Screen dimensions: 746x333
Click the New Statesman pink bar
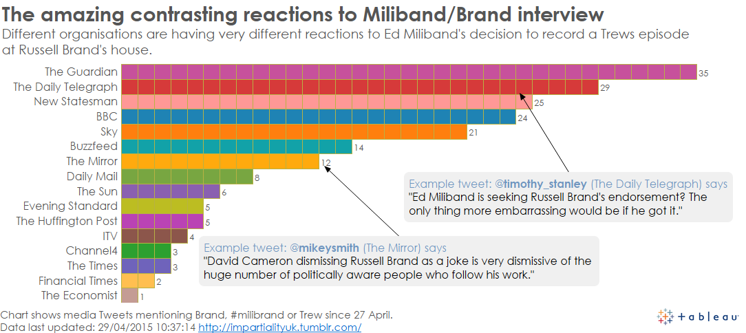(326, 102)
